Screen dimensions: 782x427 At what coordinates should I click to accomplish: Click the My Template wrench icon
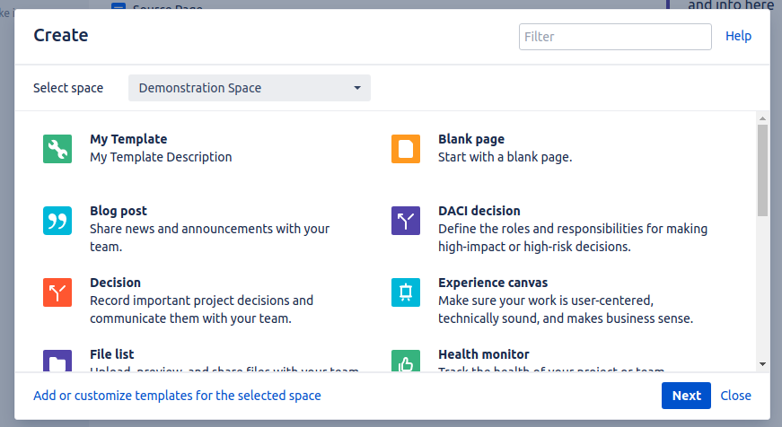click(57, 149)
